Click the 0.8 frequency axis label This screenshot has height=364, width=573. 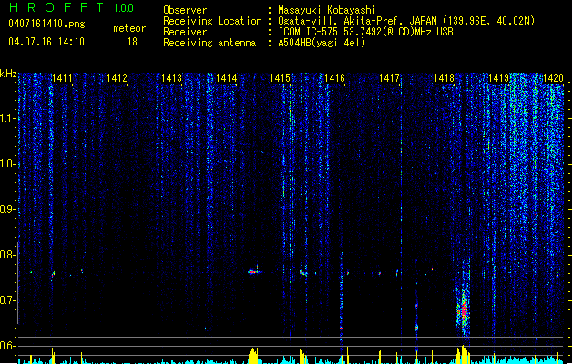click(7, 255)
